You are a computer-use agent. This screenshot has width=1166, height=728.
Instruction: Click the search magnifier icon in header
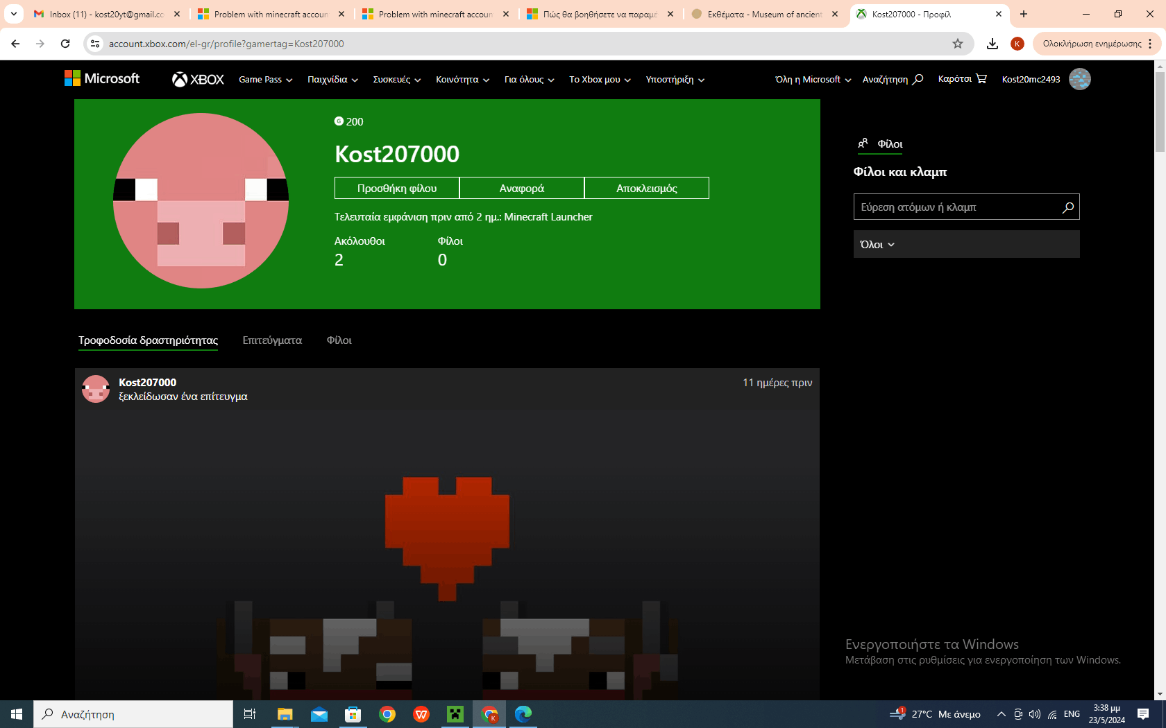coord(918,79)
